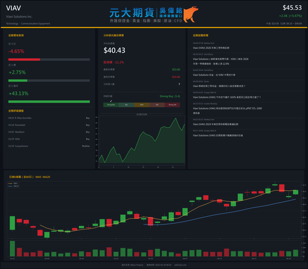
Task: Click the red three-day performance bar
Action: coord(24,60)
